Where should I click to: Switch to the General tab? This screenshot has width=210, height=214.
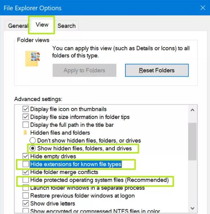(x=18, y=26)
